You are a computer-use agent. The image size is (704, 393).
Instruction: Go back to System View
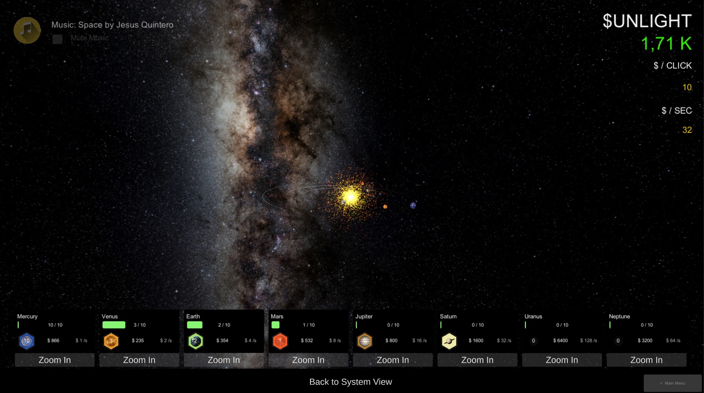[351, 382]
